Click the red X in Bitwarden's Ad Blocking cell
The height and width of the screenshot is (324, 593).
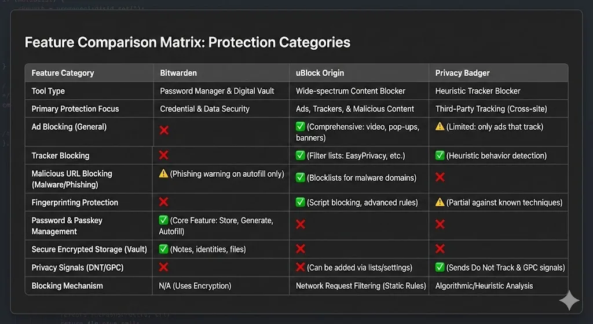(x=164, y=130)
